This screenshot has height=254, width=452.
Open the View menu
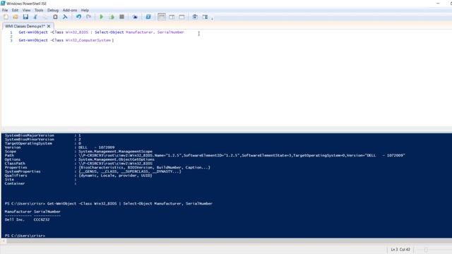pyautogui.click(x=26, y=10)
